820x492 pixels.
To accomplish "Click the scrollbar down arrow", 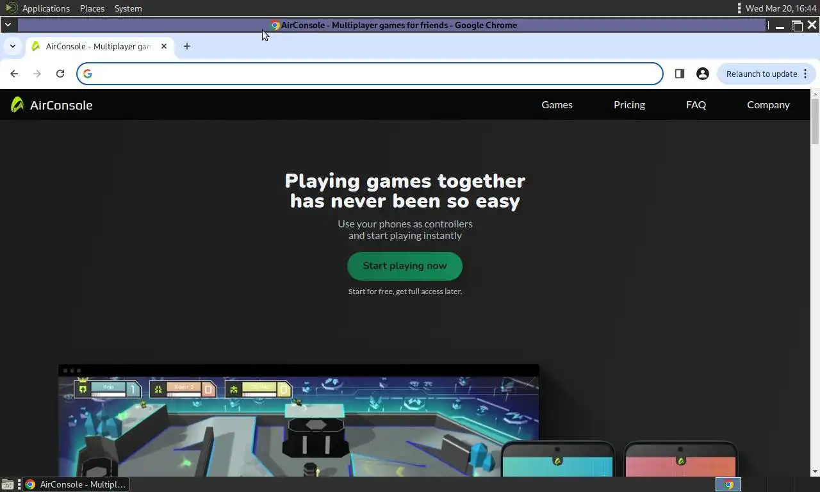I will click(x=815, y=471).
